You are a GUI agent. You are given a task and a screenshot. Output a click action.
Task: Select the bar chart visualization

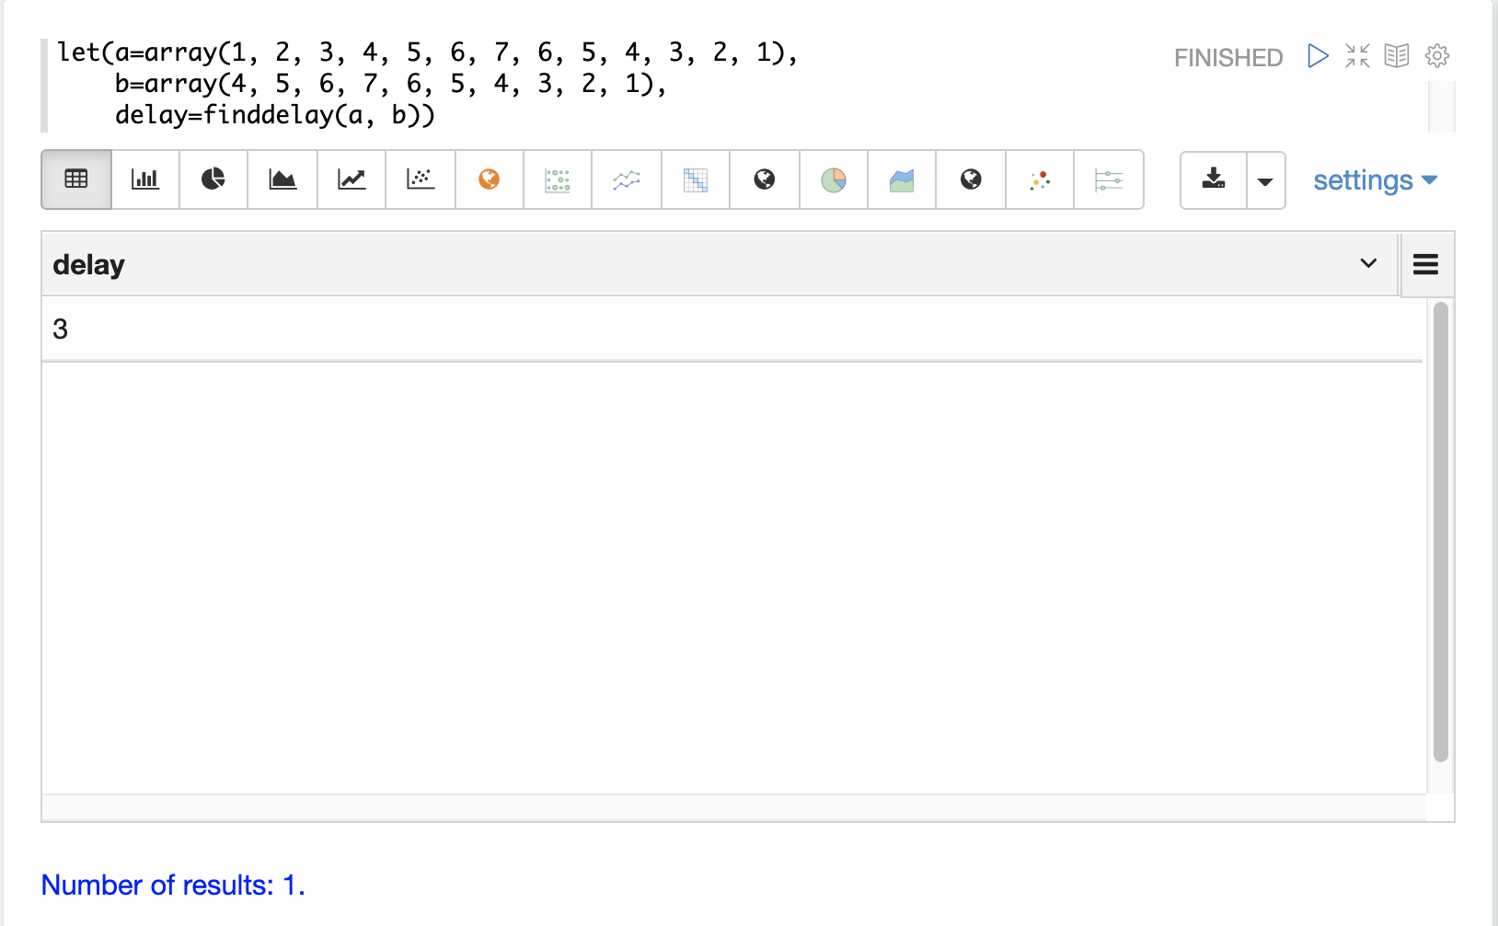pyautogui.click(x=145, y=179)
